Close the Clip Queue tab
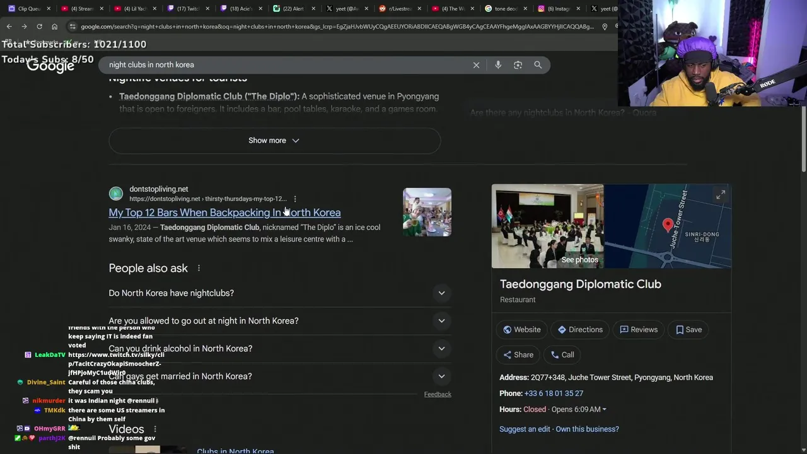The width and height of the screenshot is (807, 454). tap(49, 9)
